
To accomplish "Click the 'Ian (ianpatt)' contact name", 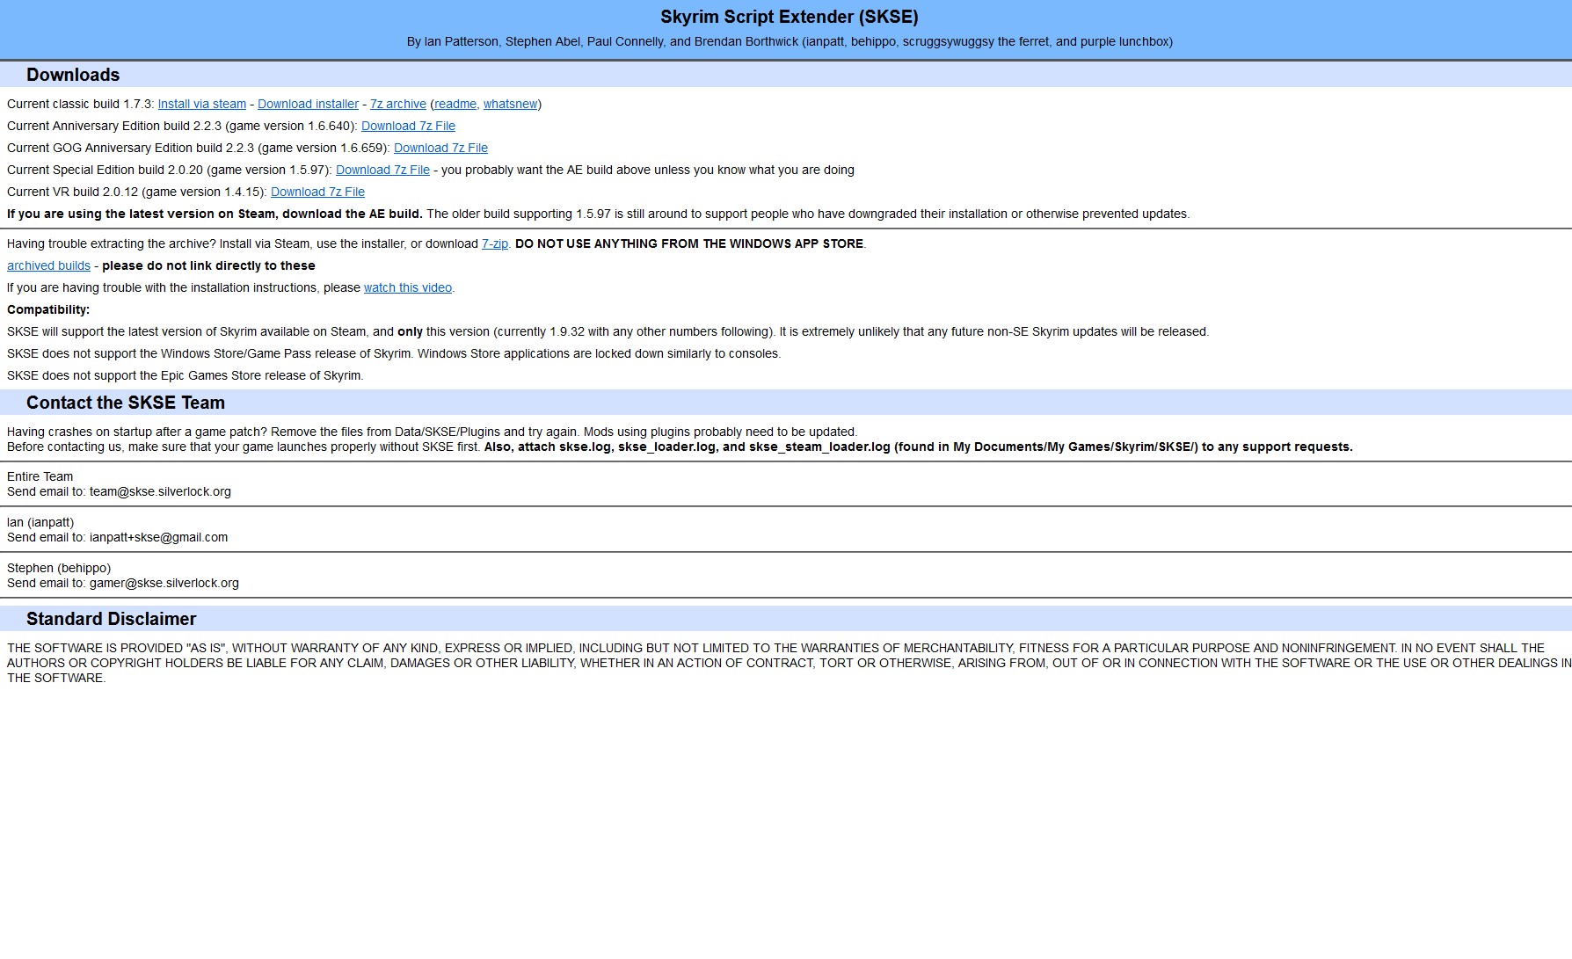I will click(x=40, y=522).
